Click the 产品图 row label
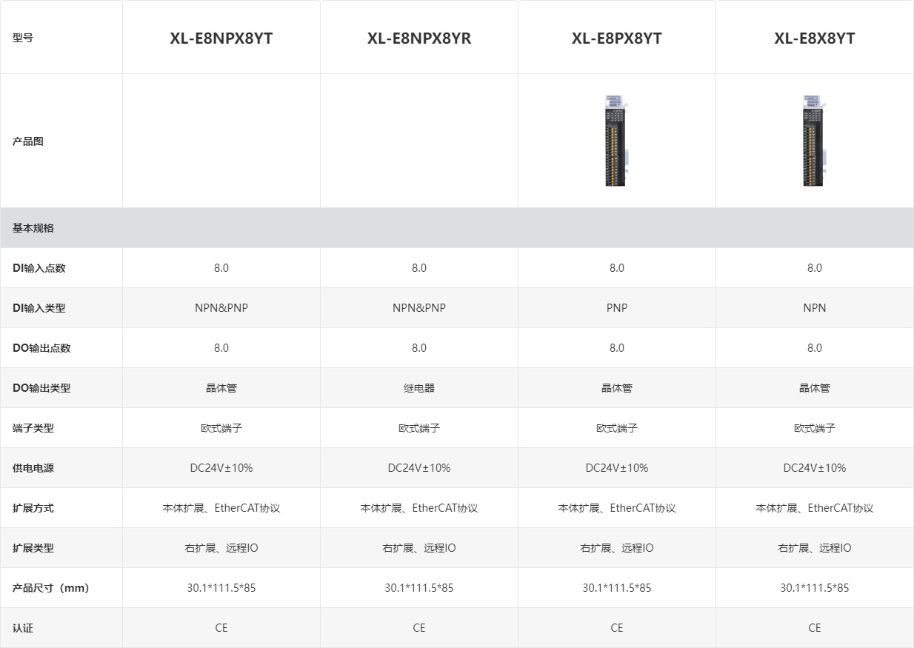Image resolution: width=914 pixels, height=648 pixels. (28, 141)
